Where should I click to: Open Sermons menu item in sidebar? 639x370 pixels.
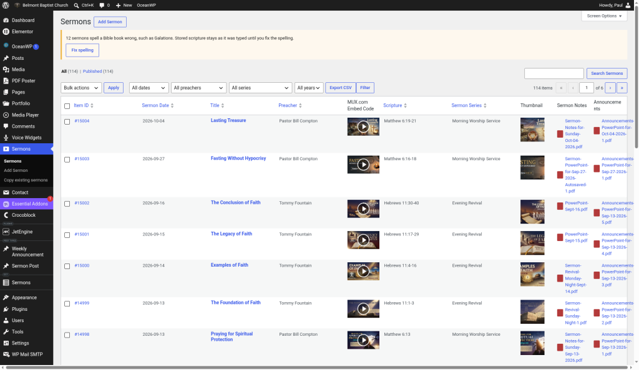coord(26,149)
